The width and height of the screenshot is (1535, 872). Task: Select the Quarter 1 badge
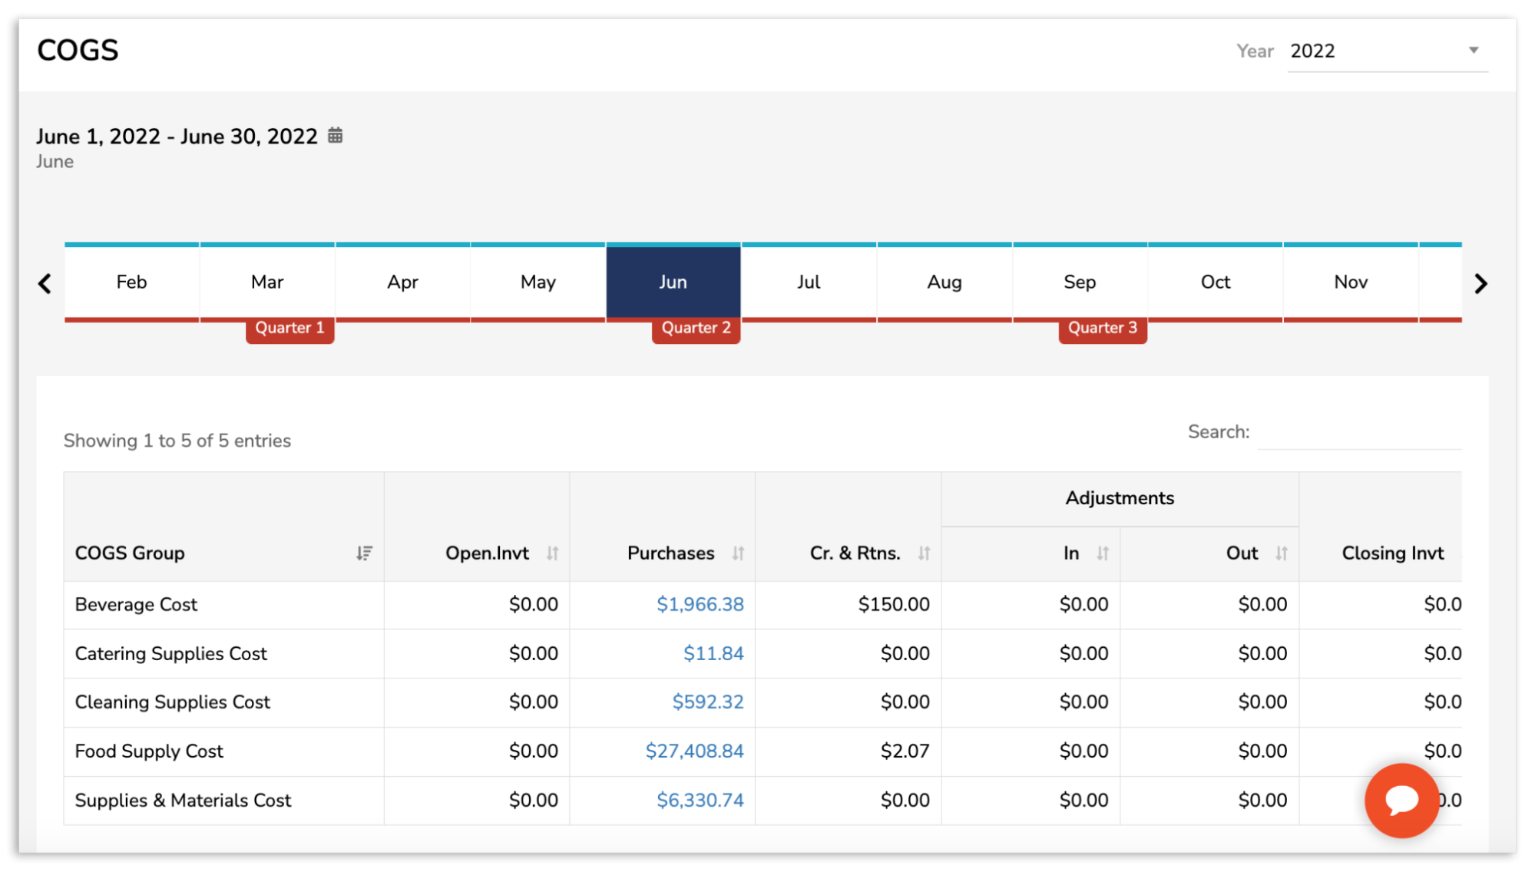pos(289,328)
